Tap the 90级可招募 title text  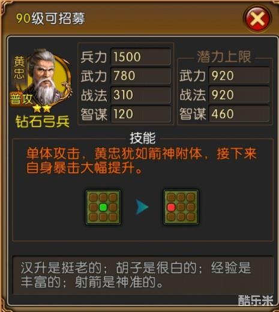coord(50,19)
